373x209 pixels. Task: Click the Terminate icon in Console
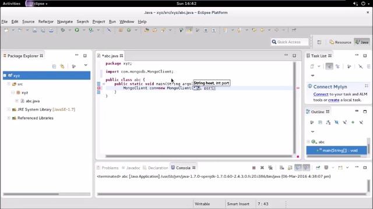pos(254,168)
